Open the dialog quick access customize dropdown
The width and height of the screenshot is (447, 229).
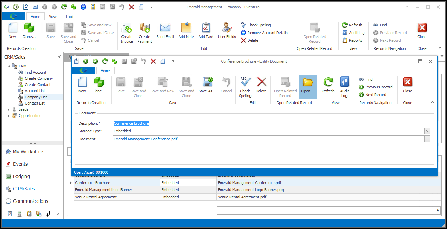pyautogui.click(x=173, y=61)
